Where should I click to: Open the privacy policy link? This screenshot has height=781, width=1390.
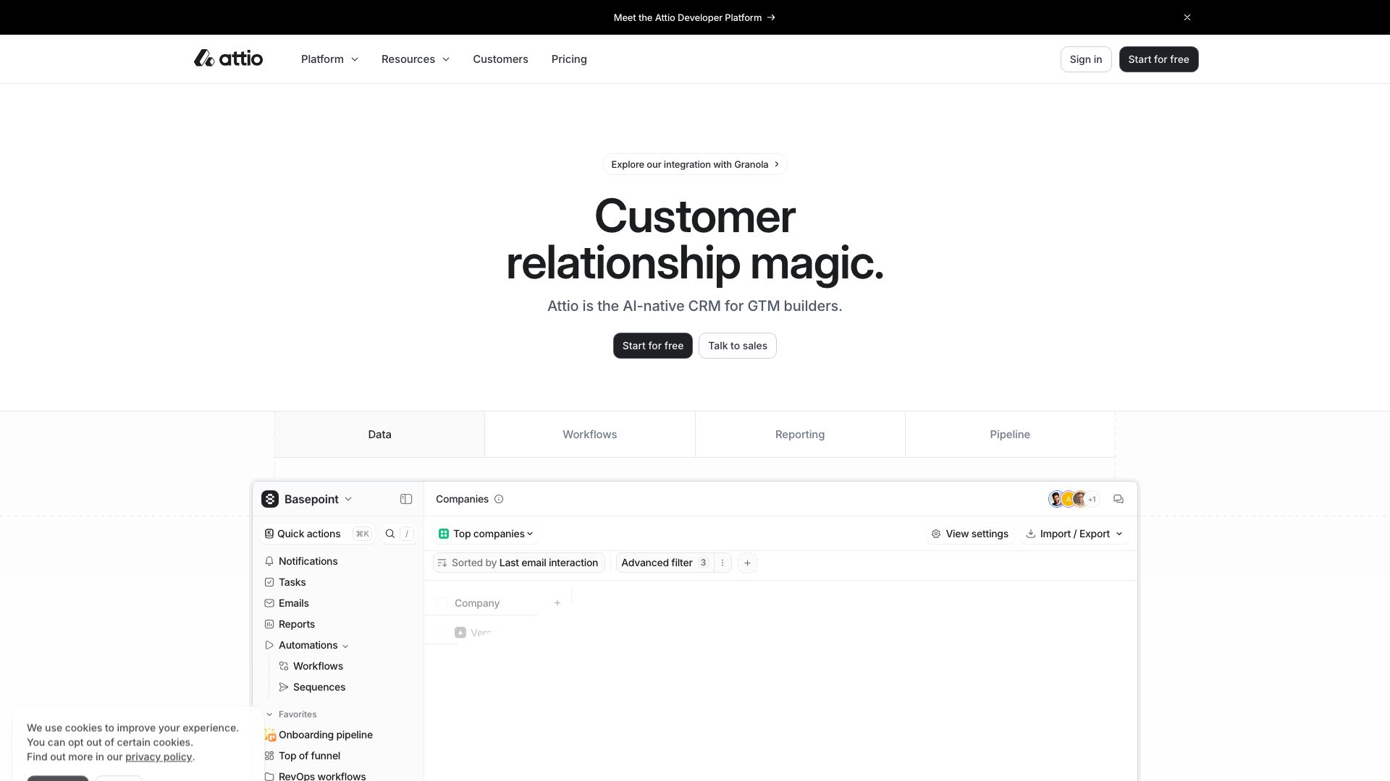[159, 756]
